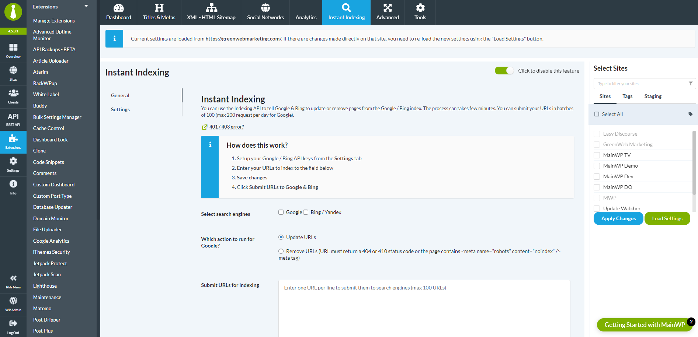The height and width of the screenshot is (337, 698).
Task: Open the White Label extension
Action: 46,94
